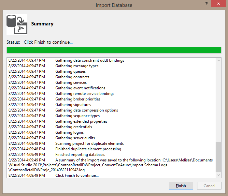Select 'Gathering sequence types' log entry
This screenshot has width=228, height=196.
click(x=54, y=116)
